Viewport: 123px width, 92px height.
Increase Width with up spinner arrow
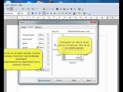[x=48, y=42]
